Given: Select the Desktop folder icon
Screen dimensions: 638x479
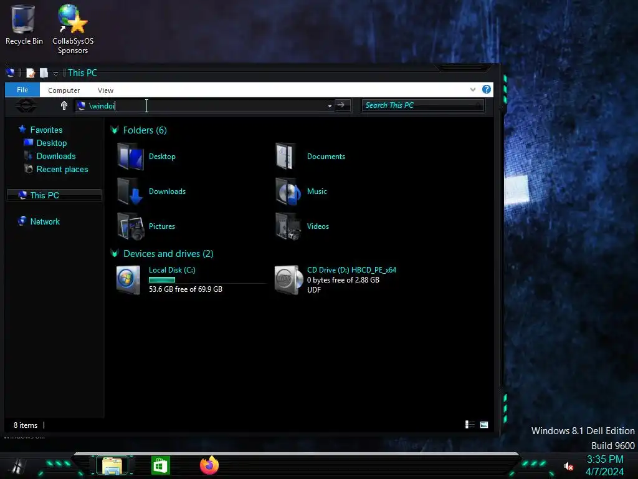Looking at the screenshot, I should (130, 157).
